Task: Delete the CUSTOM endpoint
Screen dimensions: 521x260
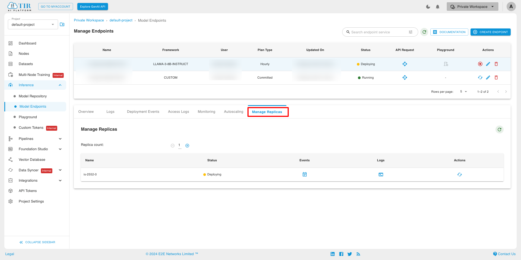Action: pyautogui.click(x=496, y=78)
